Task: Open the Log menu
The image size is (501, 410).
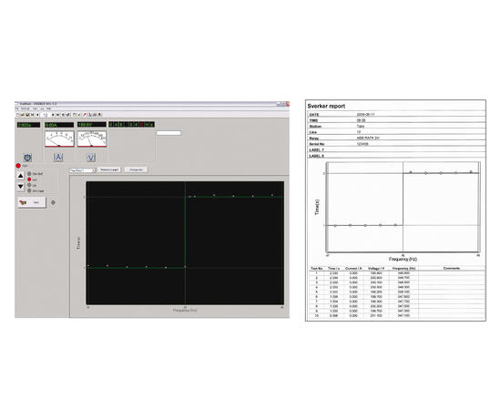Action: click(42, 108)
